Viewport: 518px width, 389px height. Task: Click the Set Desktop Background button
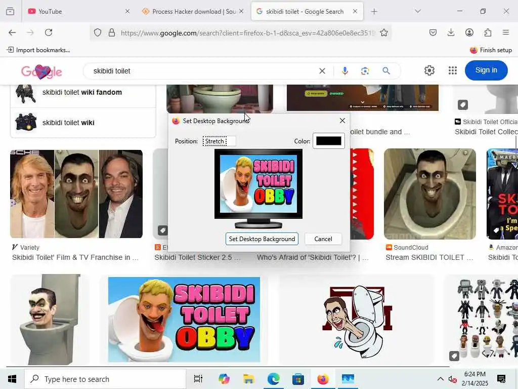pyautogui.click(x=262, y=239)
